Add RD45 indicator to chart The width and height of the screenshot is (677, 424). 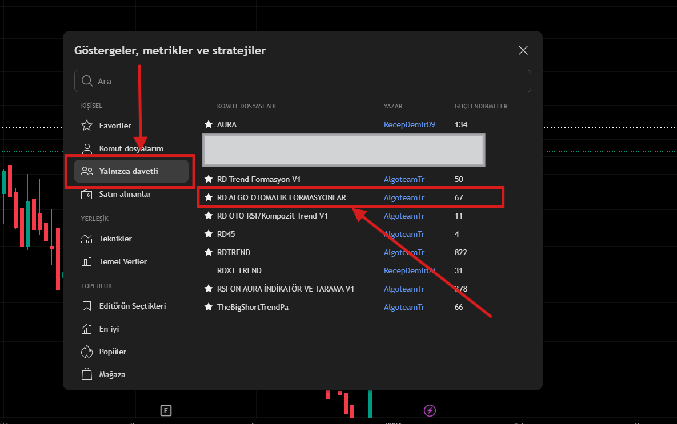(x=226, y=234)
